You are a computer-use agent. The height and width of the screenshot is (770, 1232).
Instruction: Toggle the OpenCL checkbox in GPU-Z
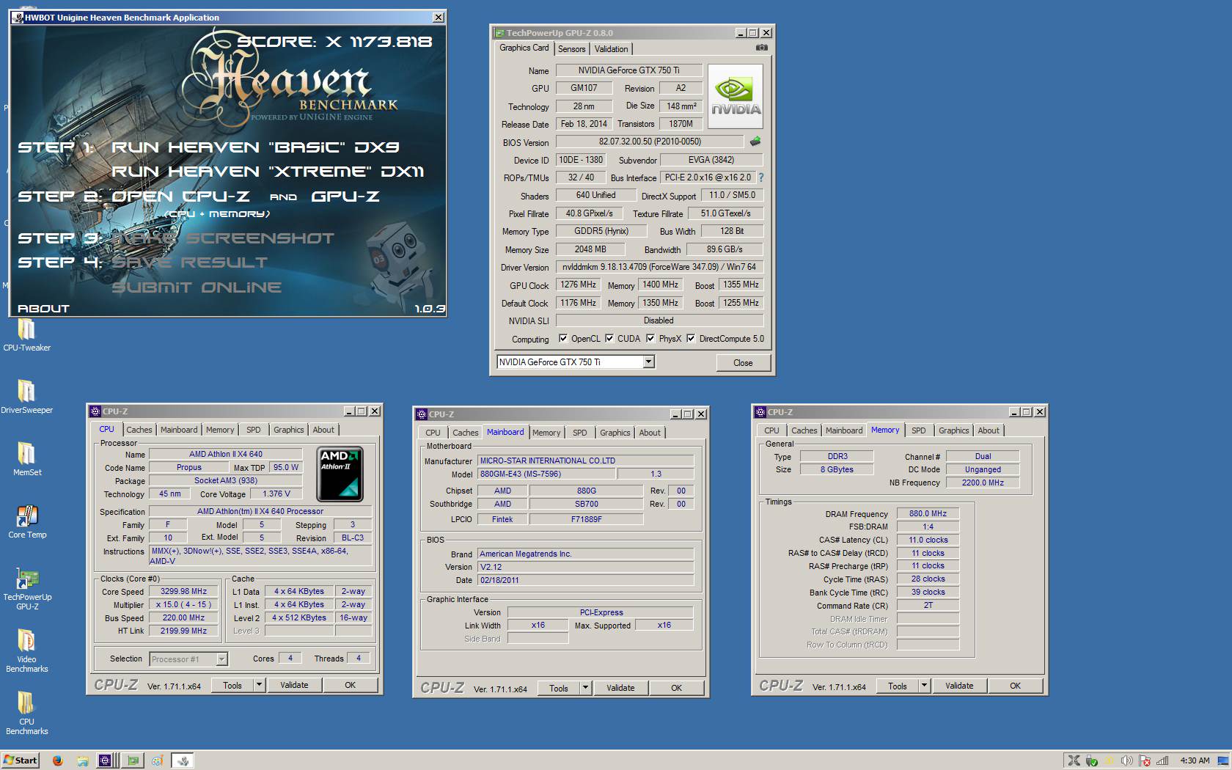563,339
